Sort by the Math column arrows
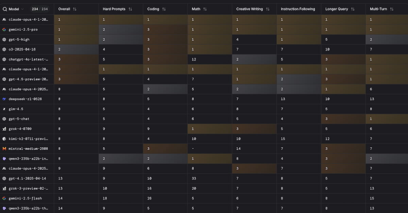This screenshot has height=213, width=408. [205, 9]
